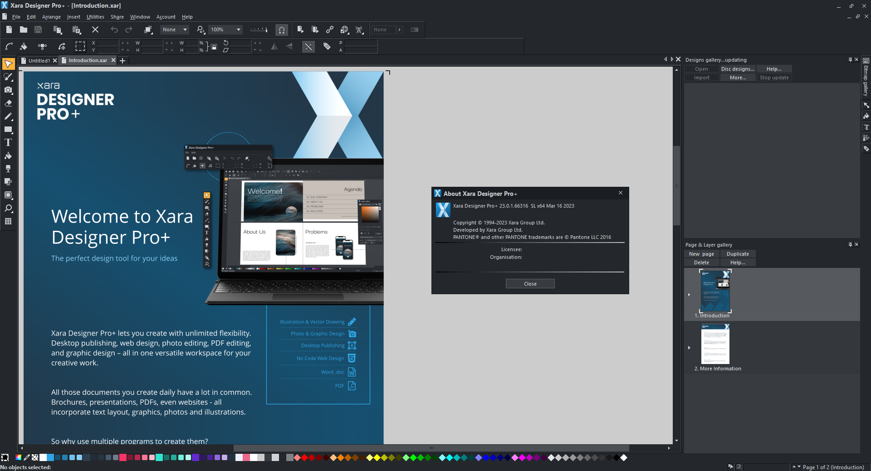Pick the bright pink-red color swatch
Viewport: 871px width, 471px height.
[123, 457]
